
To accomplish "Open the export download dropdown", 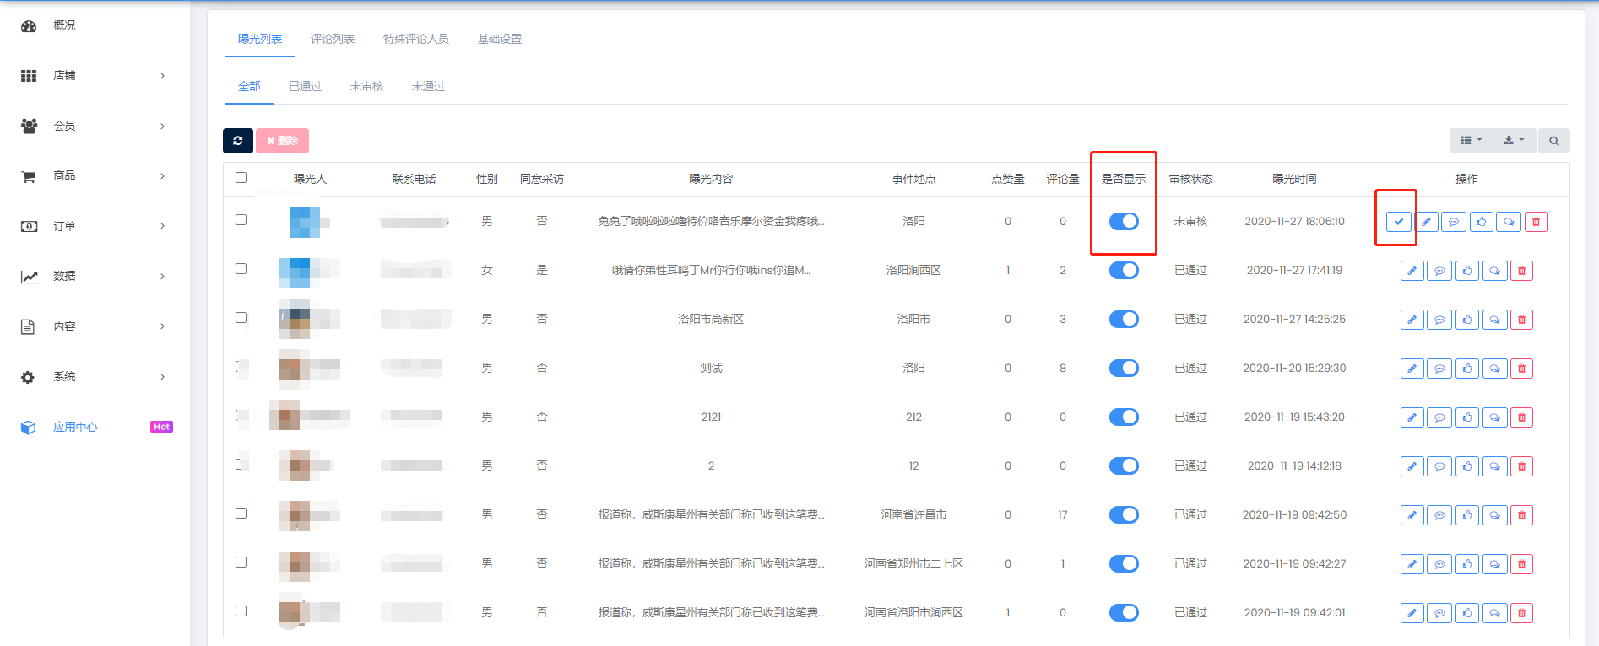I will pyautogui.click(x=1513, y=141).
